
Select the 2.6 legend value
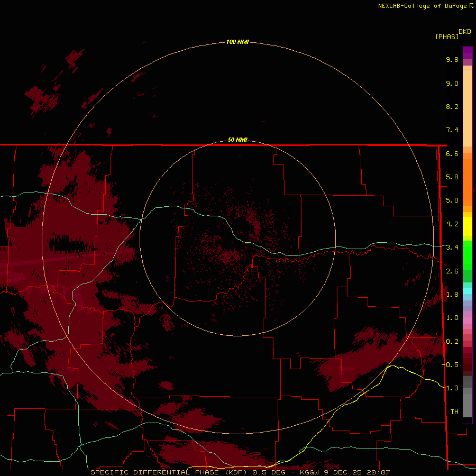pyautogui.click(x=452, y=271)
